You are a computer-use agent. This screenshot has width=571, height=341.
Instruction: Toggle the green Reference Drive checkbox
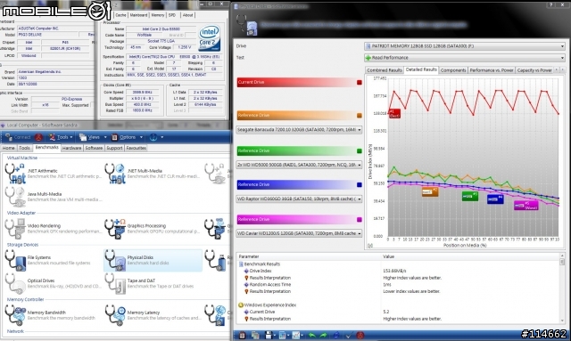[x=359, y=150]
